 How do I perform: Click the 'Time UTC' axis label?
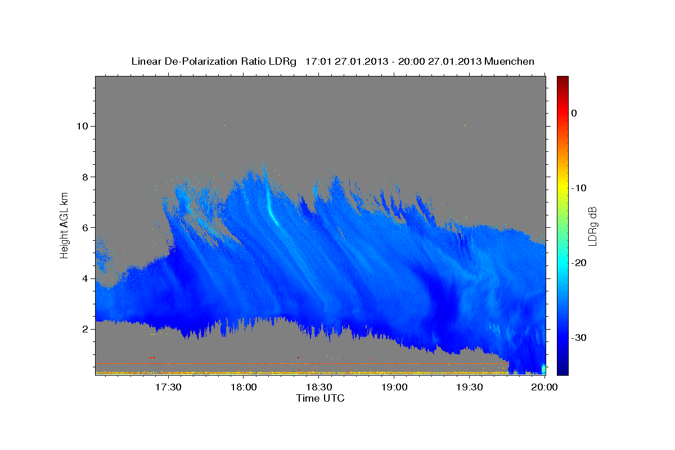tap(320, 398)
